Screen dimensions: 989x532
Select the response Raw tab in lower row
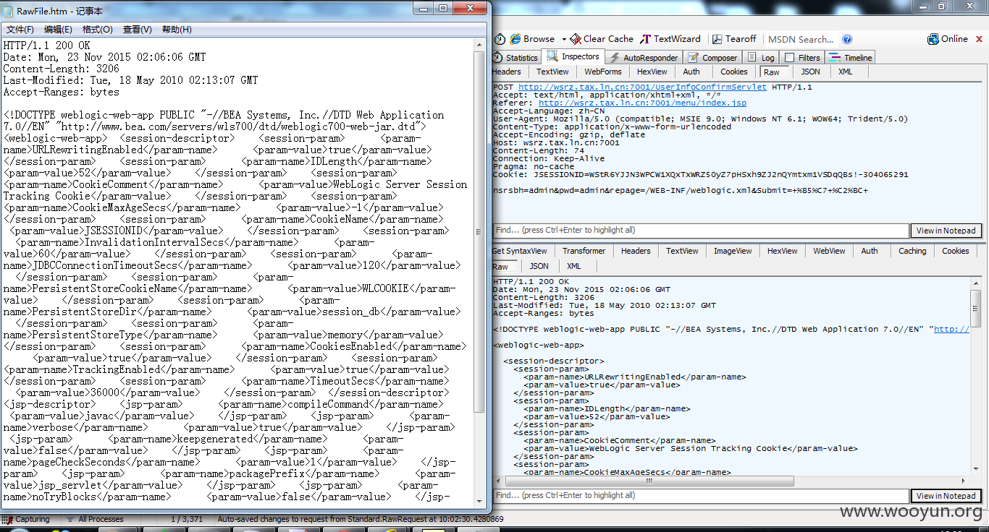pyautogui.click(x=500, y=266)
